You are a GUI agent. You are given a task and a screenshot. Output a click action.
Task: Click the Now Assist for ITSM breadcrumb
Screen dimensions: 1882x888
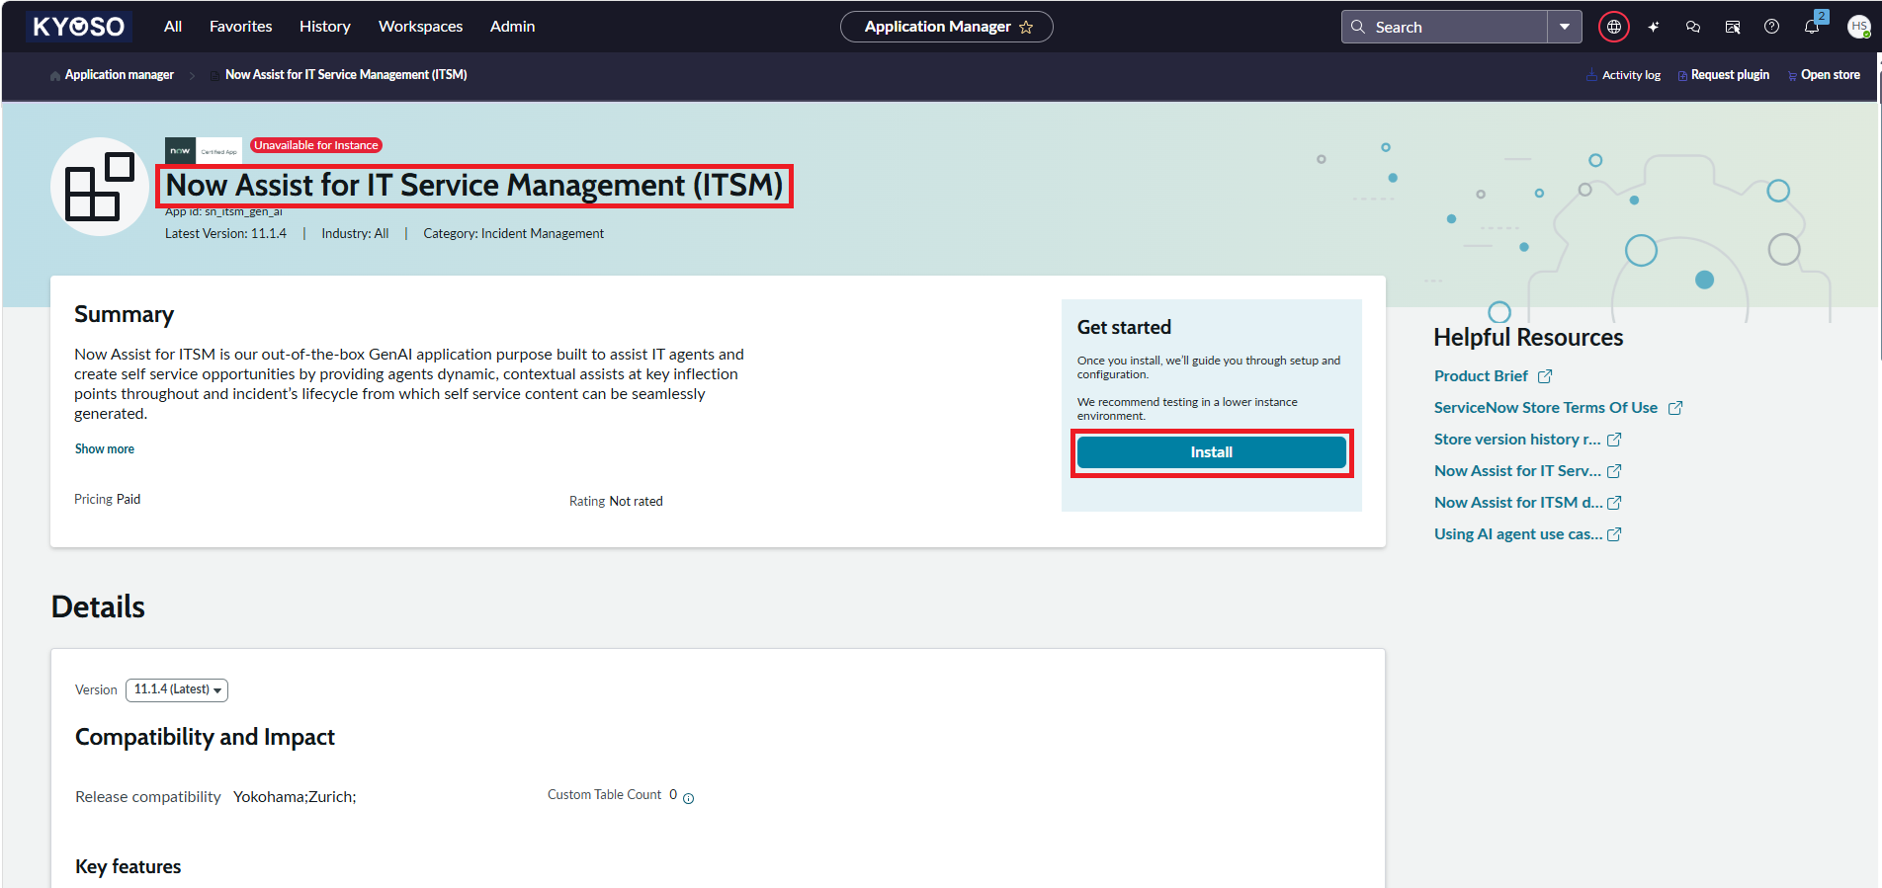[x=346, y=75]
